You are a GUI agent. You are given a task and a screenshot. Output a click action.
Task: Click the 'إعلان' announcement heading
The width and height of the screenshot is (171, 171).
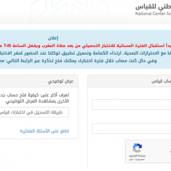click(53, 38)
